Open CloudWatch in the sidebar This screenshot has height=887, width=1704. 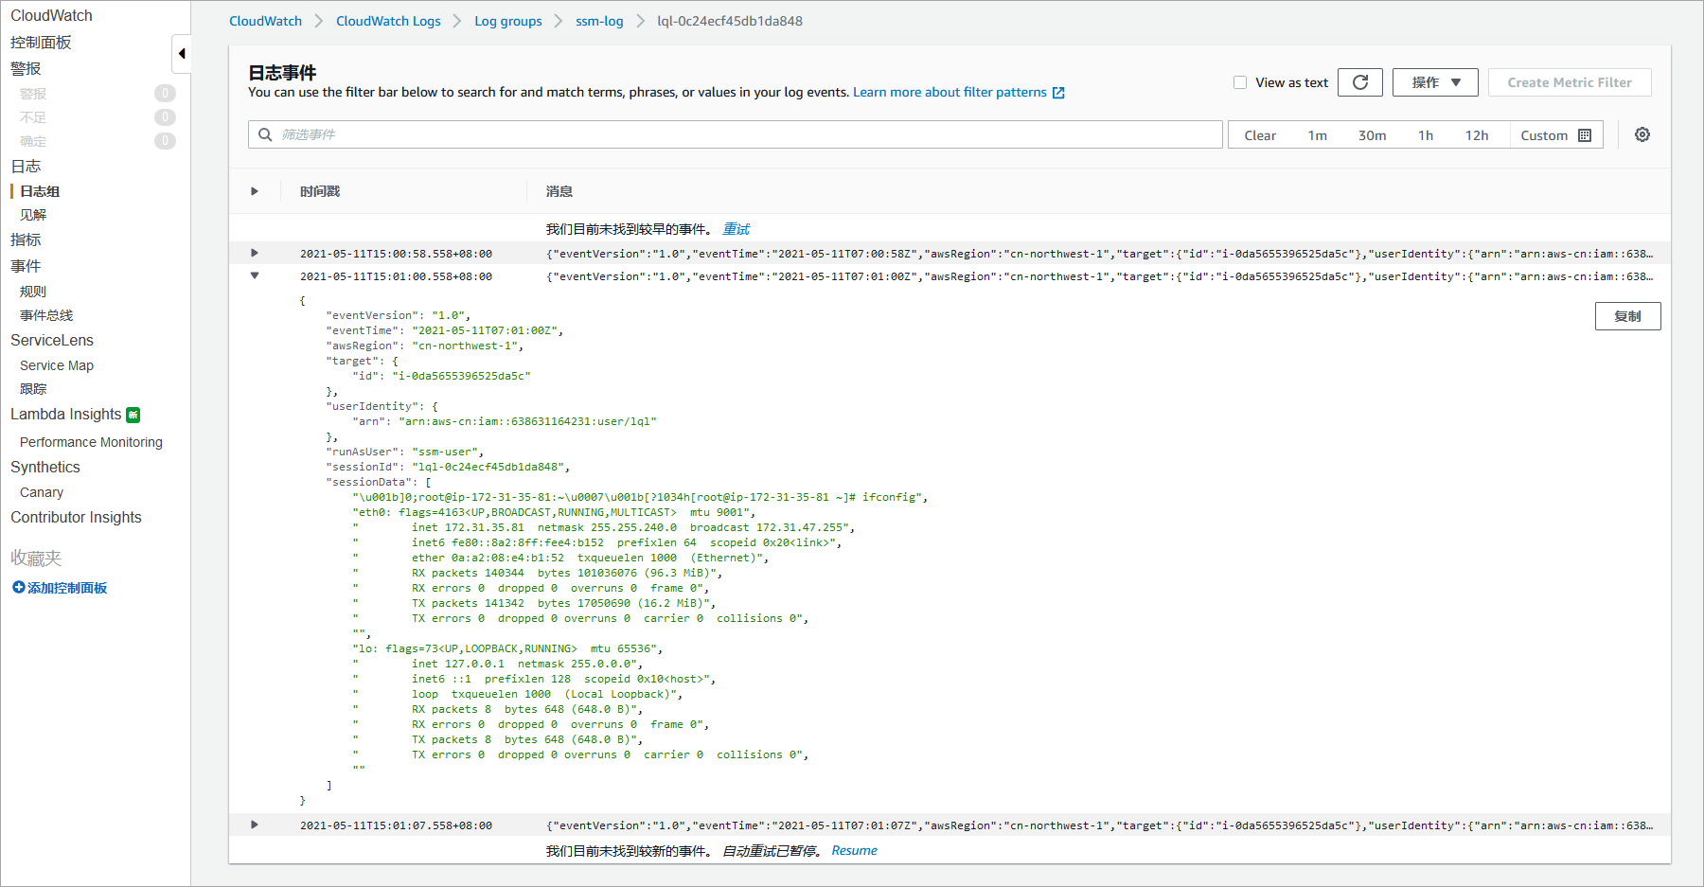[51, 15]
